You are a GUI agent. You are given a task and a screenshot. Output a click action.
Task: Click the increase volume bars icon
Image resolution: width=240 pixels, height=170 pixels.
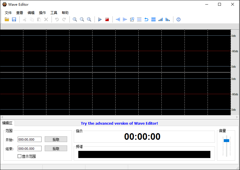tap(160, 19)
